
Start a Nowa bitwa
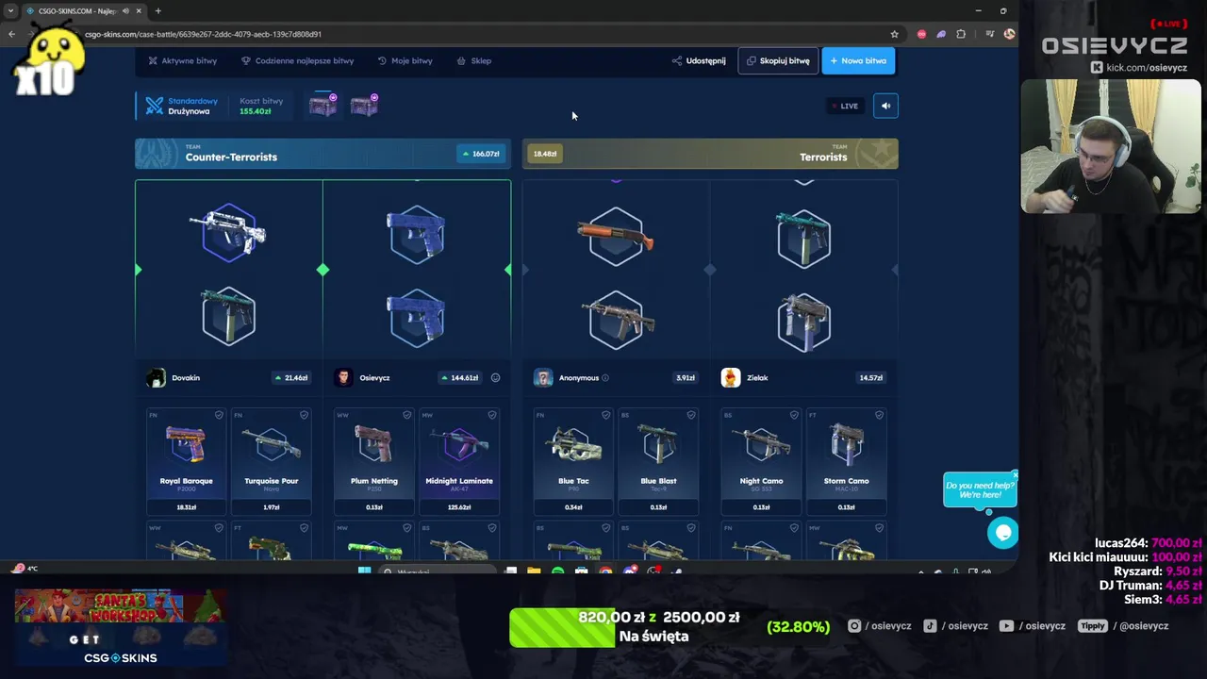tap(858, 60)
